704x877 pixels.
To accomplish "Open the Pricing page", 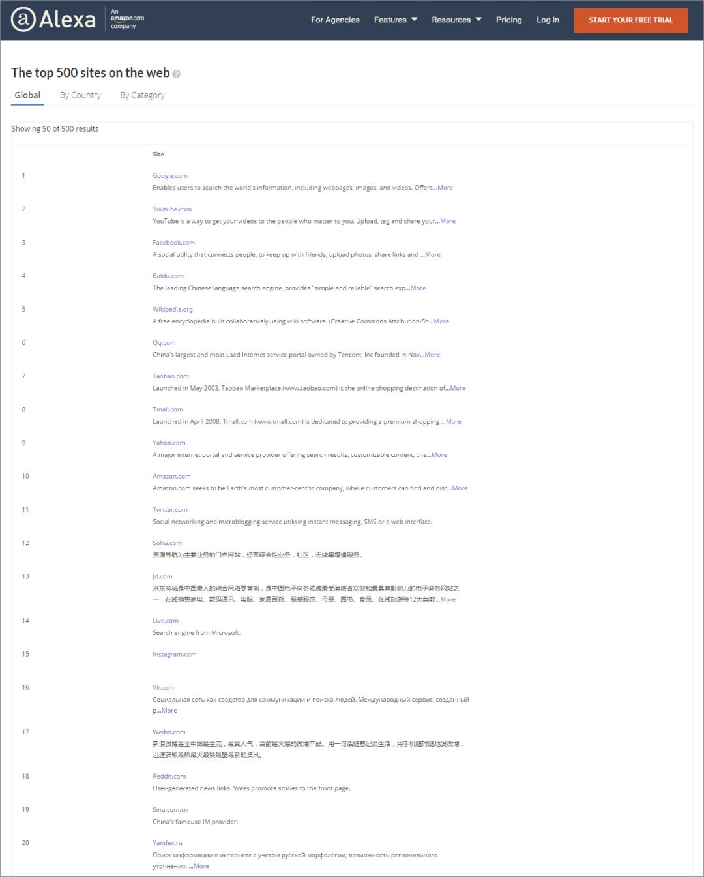I will pos(508,20).
